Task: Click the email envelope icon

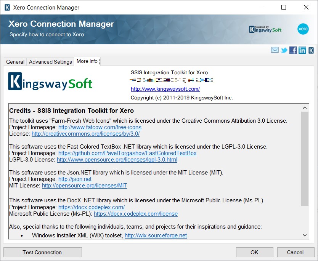Action: point(275,50)
